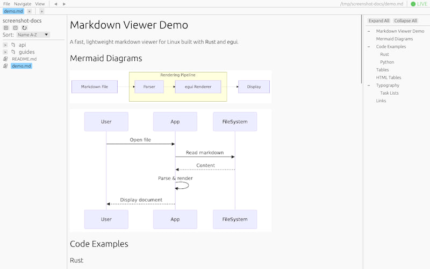The height and width of the screenshot is (269, 430).
Task: Click the expand-all folders icon in sidebar
Action: 6,27
